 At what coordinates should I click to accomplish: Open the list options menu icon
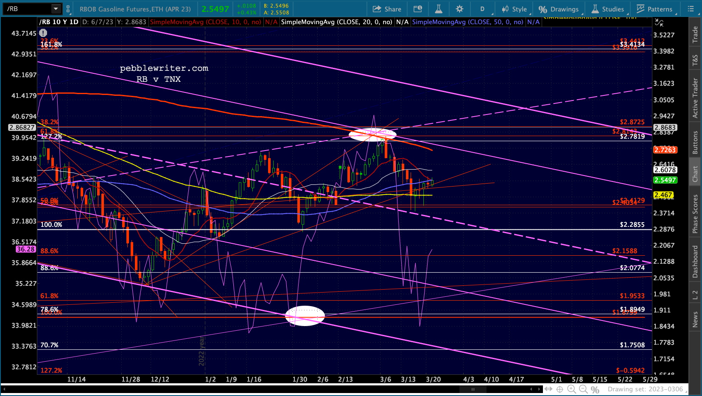coord(691,9)
